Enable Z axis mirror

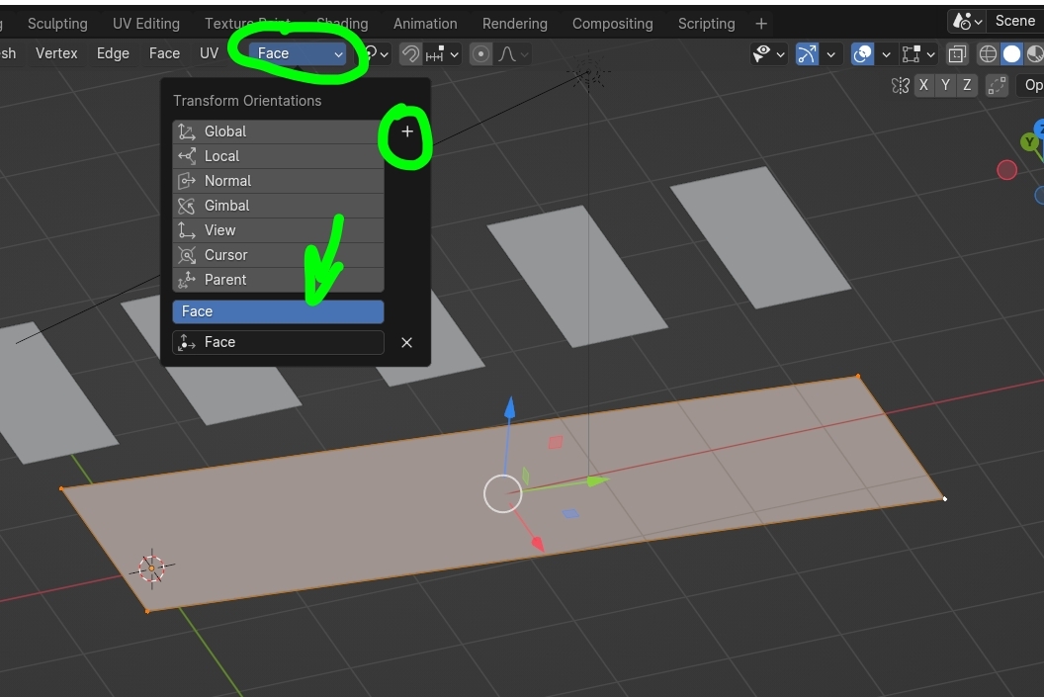click(x=967, y=85)
